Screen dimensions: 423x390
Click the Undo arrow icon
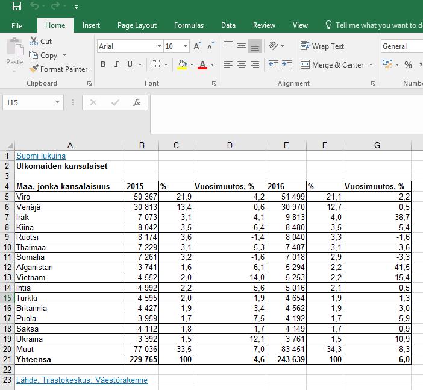(34, 5)
